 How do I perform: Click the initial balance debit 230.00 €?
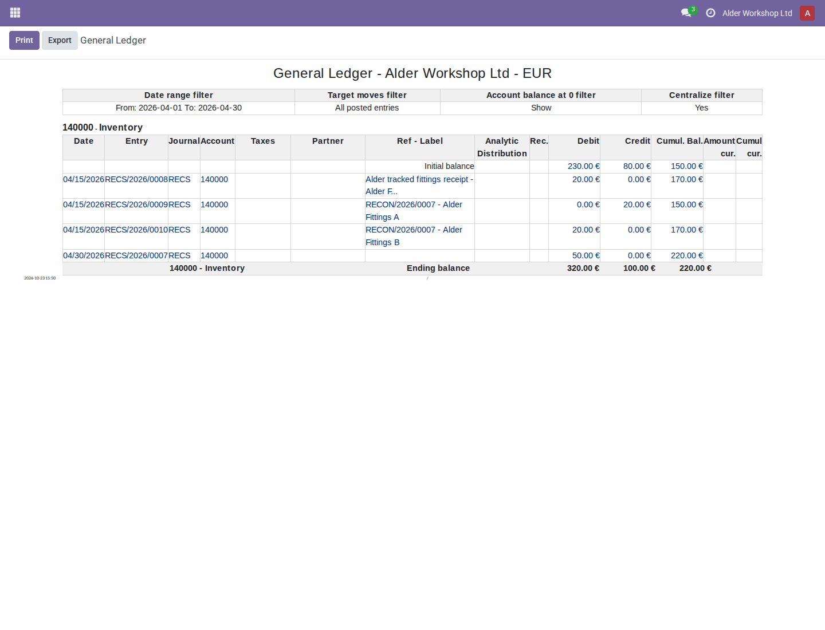[584, 166]
